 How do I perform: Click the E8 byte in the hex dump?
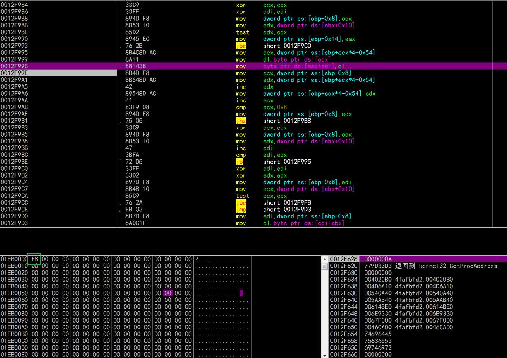[34, 259]
